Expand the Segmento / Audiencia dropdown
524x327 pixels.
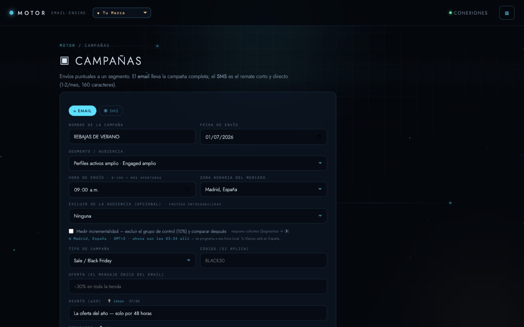198,163
